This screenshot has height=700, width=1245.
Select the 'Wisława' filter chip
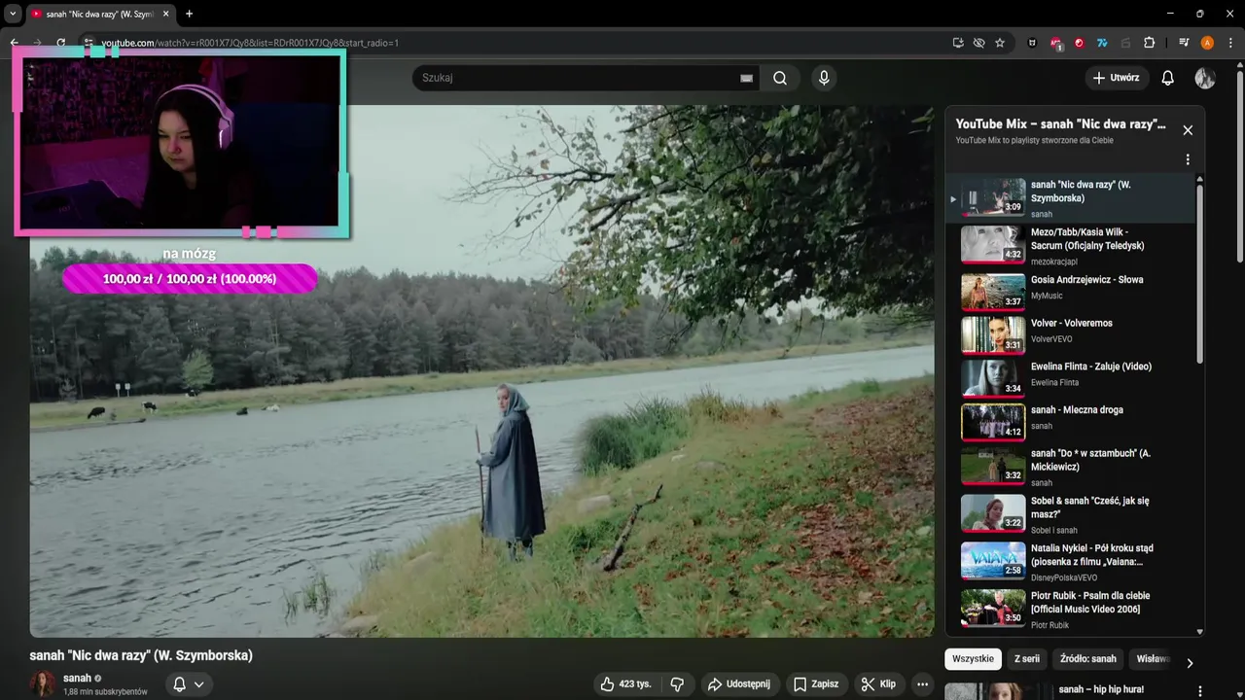coord(1153,659)
